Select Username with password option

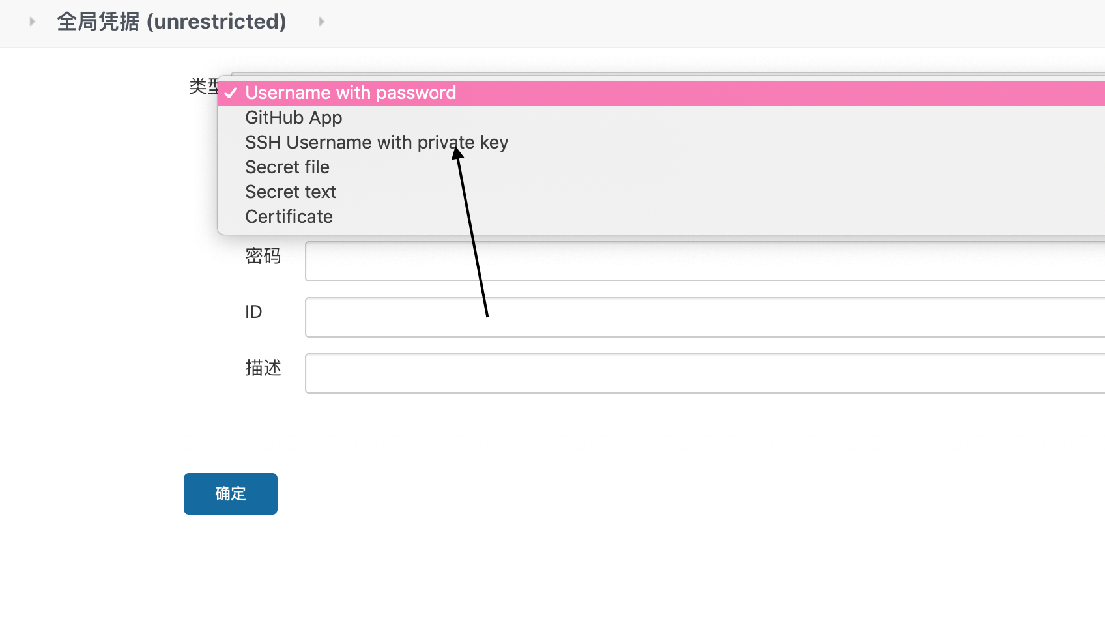pyautogui.click(x=350, y=93)
